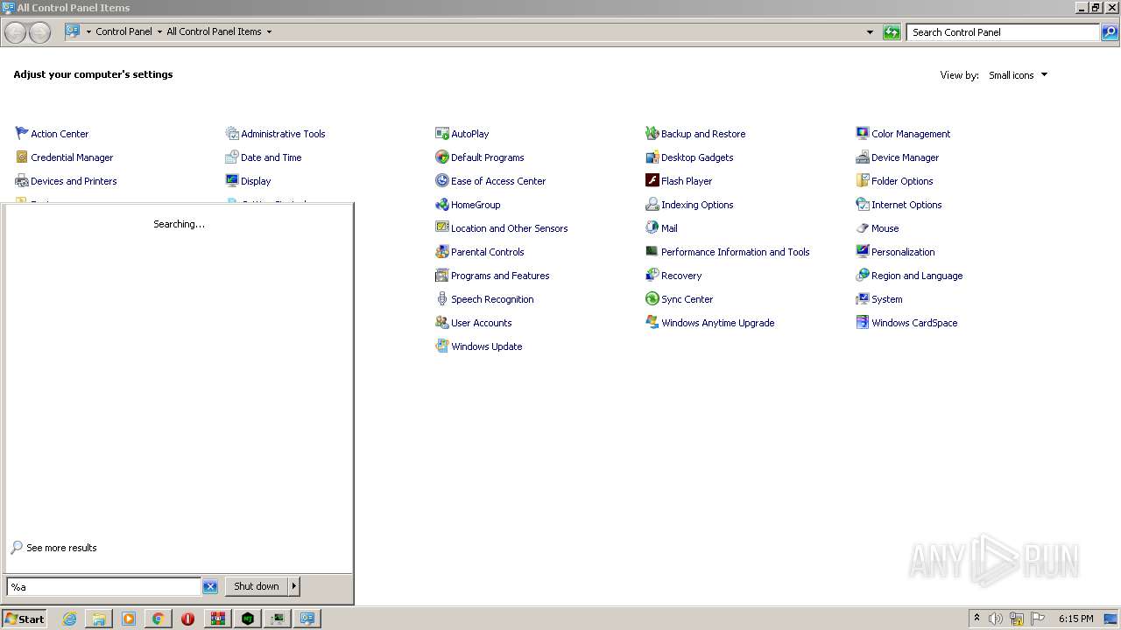Click the taskbar clock showing 6:15 PM
This screenshot has height=630, width=1121.
coord(1075,619)
